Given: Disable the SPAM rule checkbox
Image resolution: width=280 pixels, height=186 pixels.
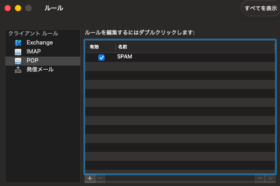Looking at the screenshot, I should [101, 58].
